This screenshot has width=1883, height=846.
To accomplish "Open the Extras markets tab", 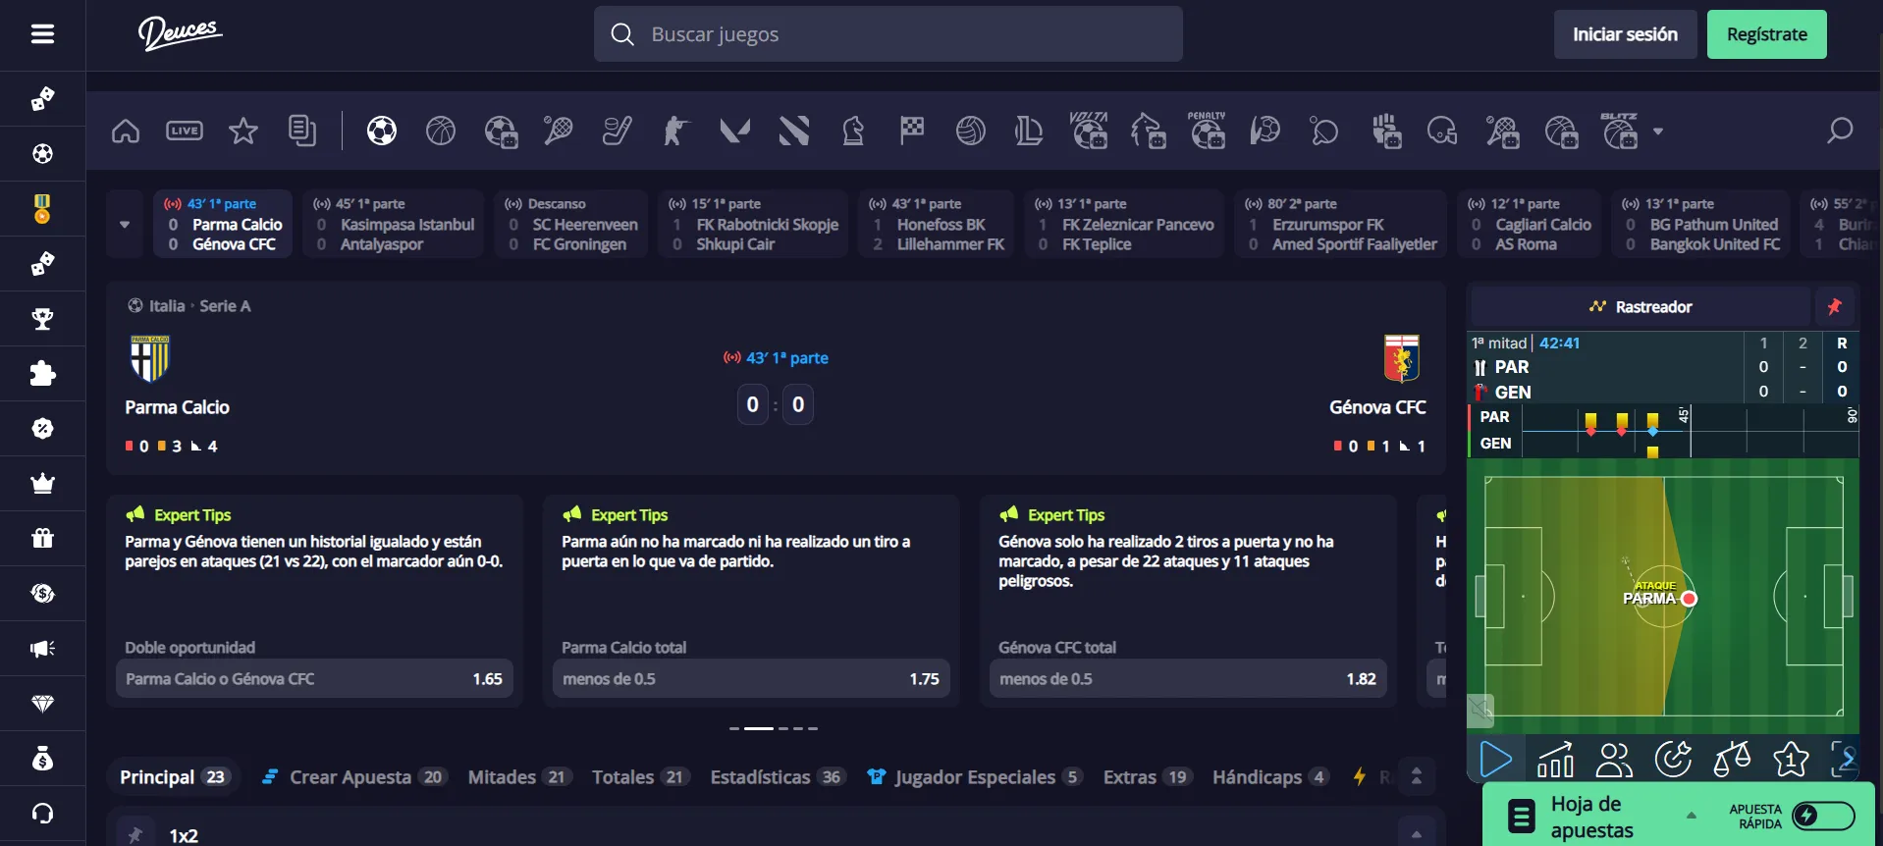I will [1146, 777].
